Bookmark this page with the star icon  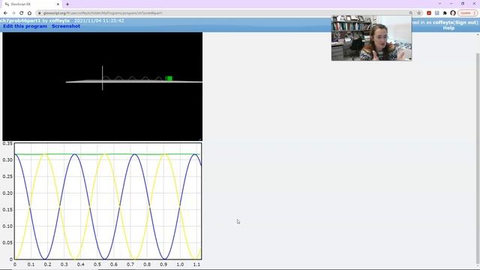click(419, 13)
